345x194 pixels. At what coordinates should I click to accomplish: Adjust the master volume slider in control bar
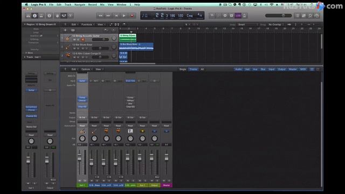(x=278, y=16)
